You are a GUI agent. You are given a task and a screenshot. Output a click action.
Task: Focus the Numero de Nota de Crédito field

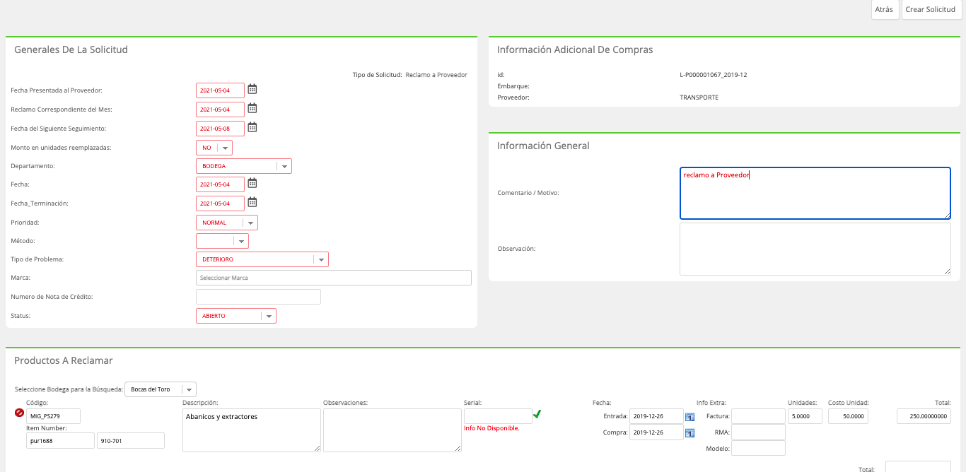[x=258, y=297]
